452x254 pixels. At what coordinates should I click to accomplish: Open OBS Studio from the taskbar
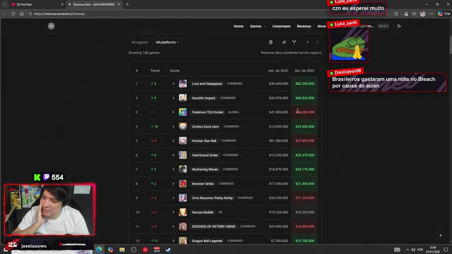pyautogui.click(x=133, y=250)
